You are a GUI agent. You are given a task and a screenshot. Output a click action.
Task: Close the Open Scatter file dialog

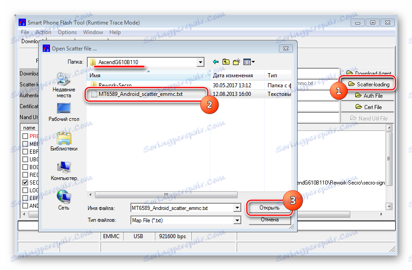tap(286, 48)
